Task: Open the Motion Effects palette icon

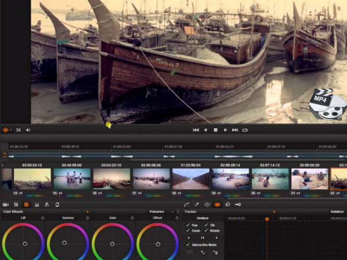Action: 47,205
